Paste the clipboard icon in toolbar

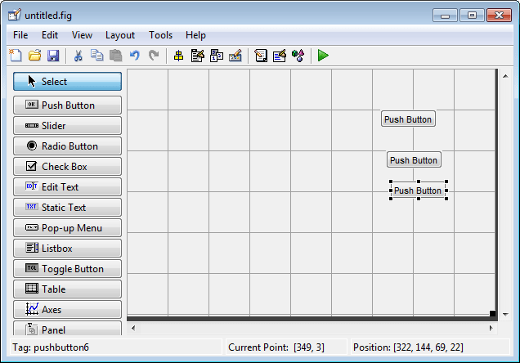point(116,56)
